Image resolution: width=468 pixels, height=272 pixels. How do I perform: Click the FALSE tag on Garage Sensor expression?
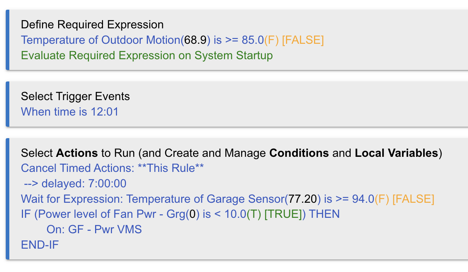[413, 199]
